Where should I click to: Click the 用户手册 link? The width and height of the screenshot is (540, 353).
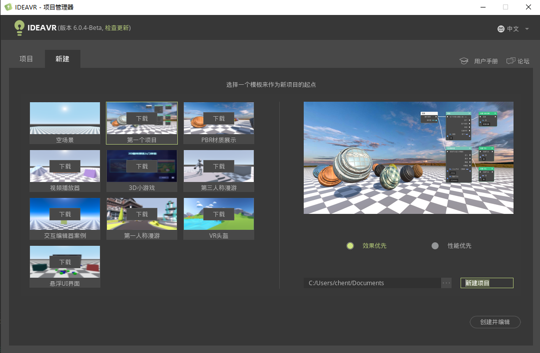tap(486, 61)
